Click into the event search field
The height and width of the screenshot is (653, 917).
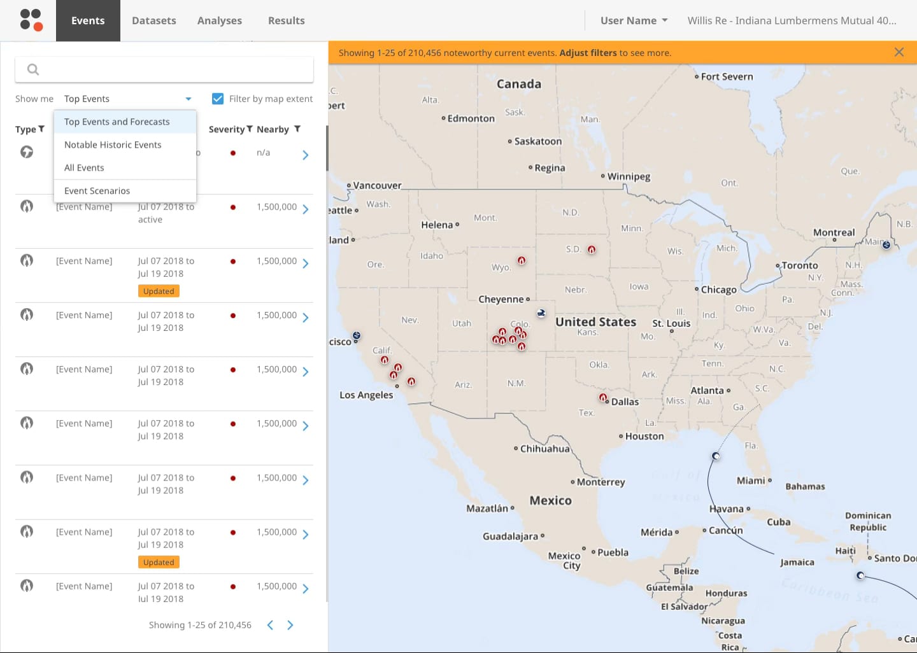[x=172, y=69]
